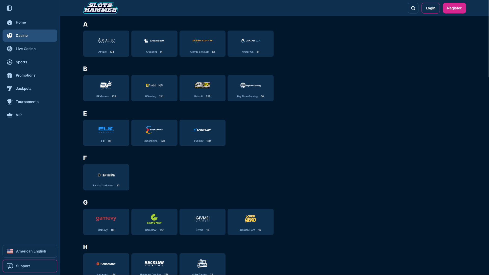Select the Fantasma Games provider
489x275 pixels.
(106, 177)
